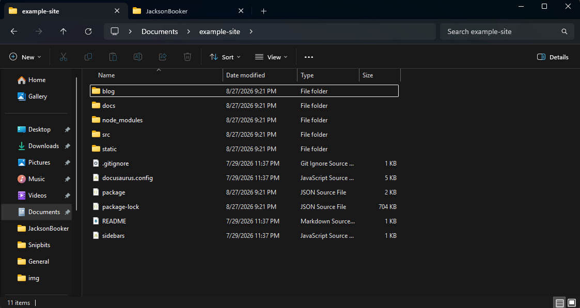Click the search magnifier icon
The height and width of the screenshot is (308, 580).
coord(565,31)
